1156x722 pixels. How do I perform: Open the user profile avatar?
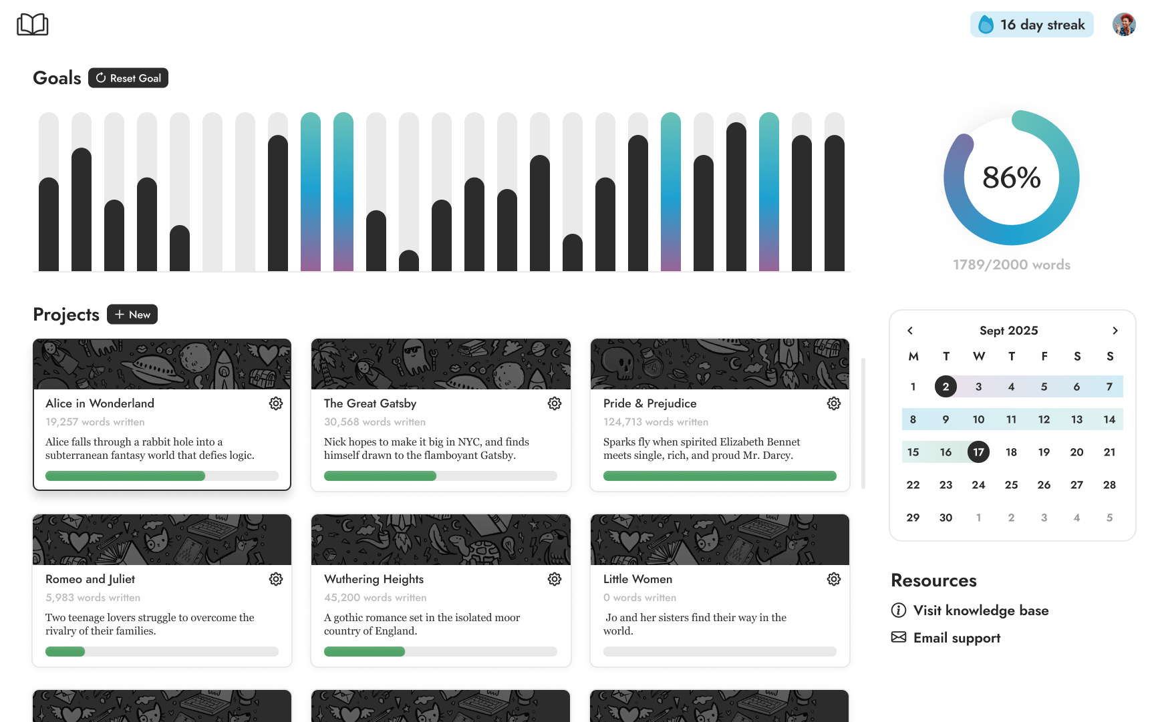click(1124, 25)
